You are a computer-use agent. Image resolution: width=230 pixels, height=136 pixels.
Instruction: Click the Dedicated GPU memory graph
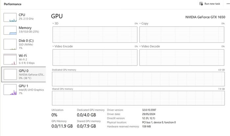pos(138,79)
